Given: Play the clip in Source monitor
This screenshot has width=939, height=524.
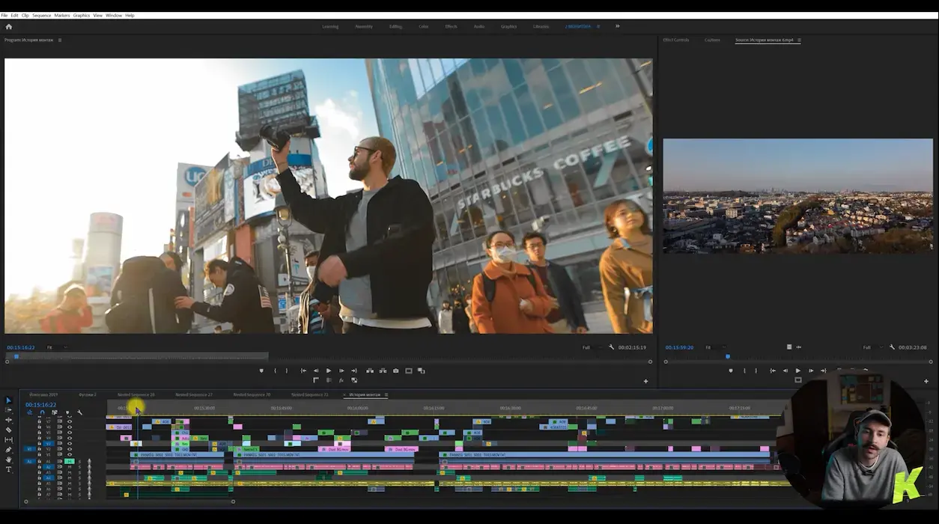Looking at the screenshot, I should click(797, 371).
